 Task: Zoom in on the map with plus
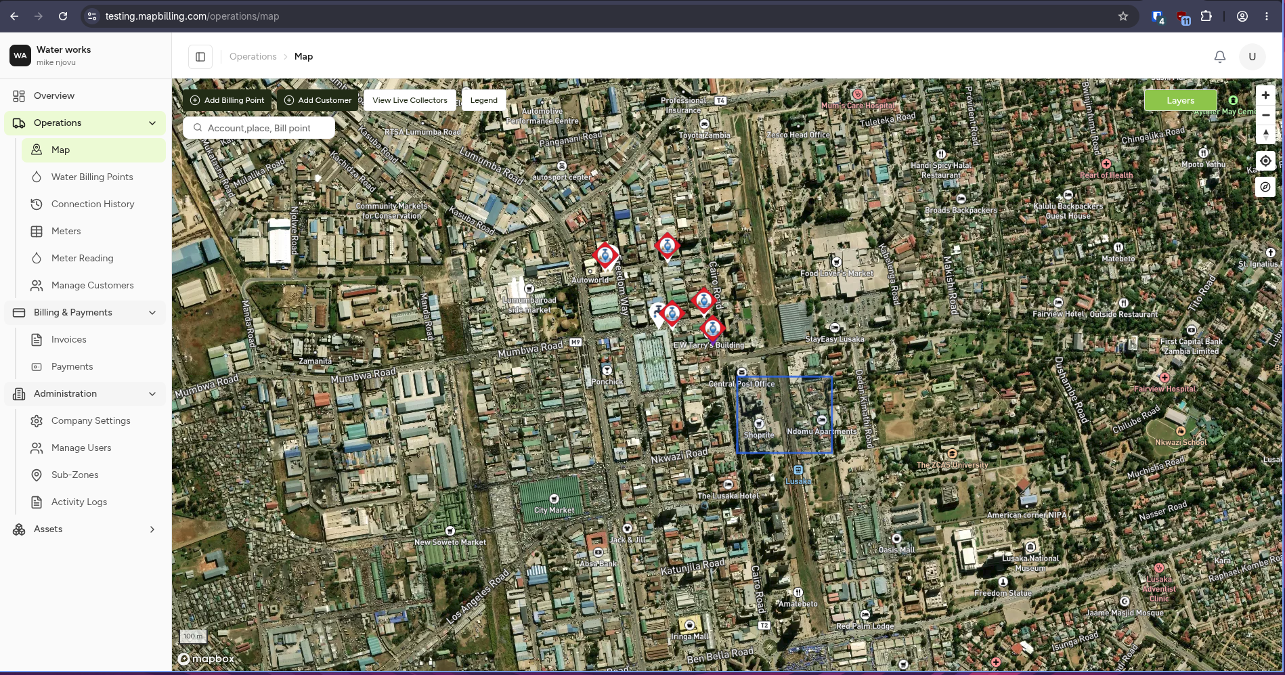(1265, 95)
